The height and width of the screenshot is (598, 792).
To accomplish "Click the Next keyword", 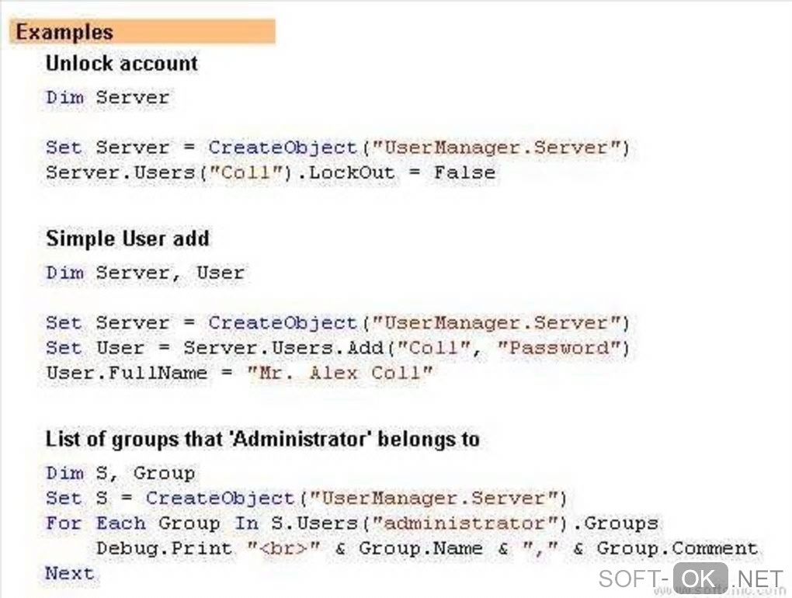I will pyautogui.click(x=70, y=573).
